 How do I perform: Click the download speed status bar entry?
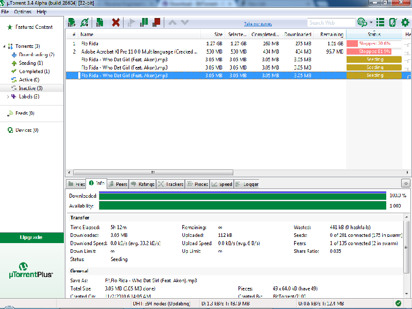pos(226,304)
